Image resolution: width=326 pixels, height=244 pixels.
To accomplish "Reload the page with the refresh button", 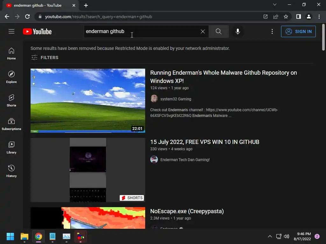I will coord(27,17).
